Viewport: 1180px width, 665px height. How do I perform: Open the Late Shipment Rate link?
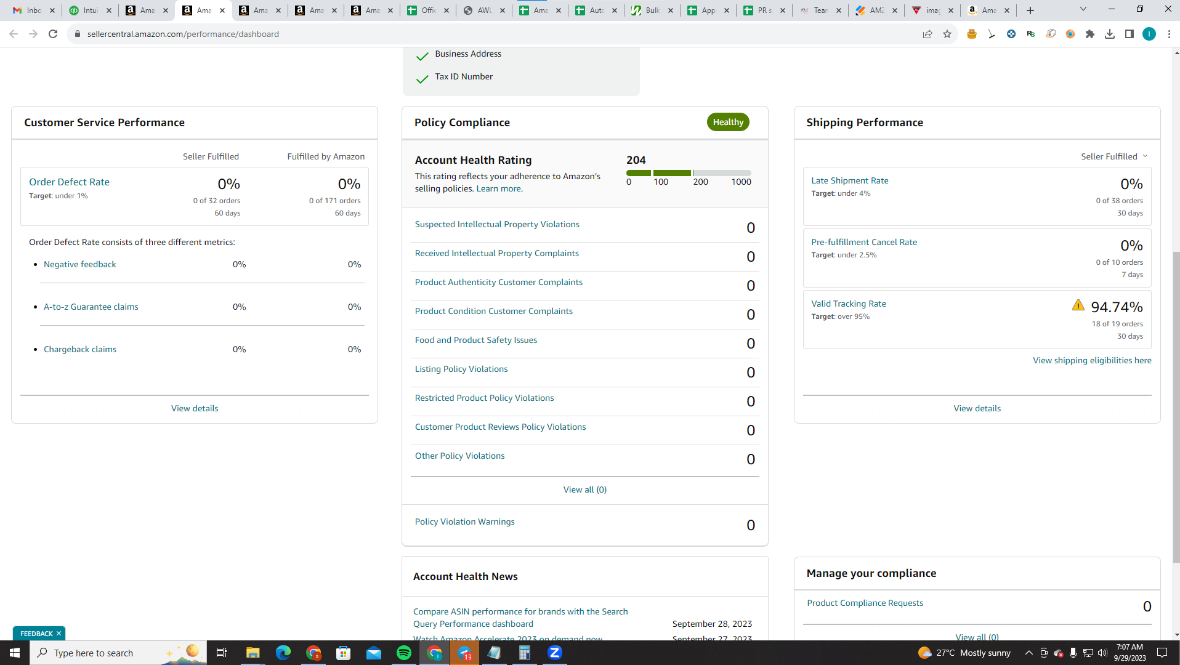pyautogui.click(x=849, y=180)
